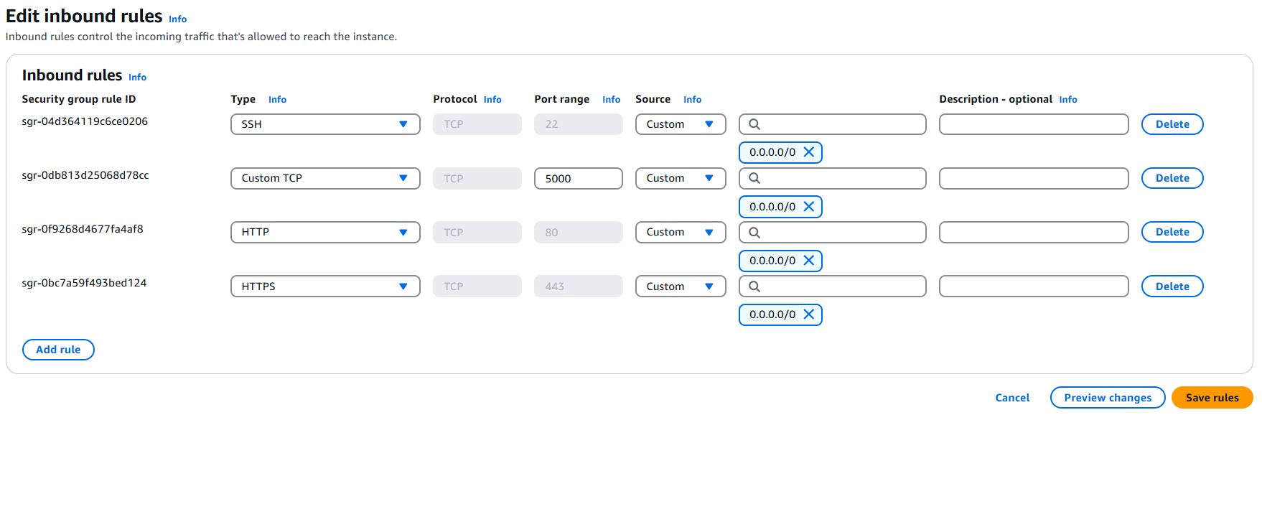The height and width of the screenshot is (522, 1262).
Task: Click the search icon in HTTPS source field
Action: pyautogui.click(x=754, y=286)
